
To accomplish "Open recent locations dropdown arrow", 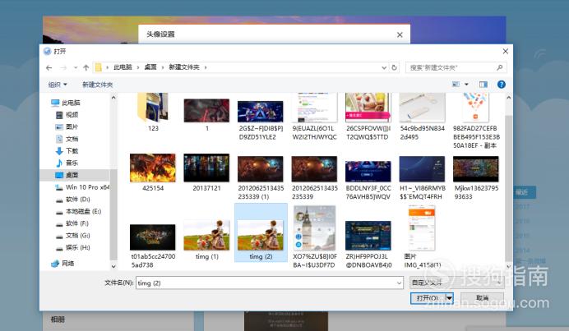I will (x=76, y=68).
